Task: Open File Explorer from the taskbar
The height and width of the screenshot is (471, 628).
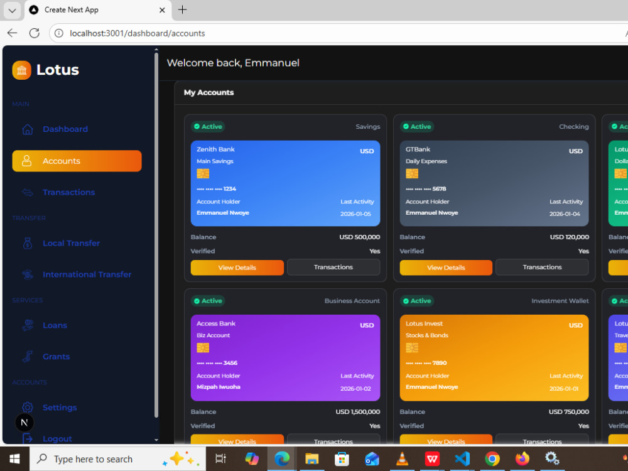Action: tap(311, 458)
